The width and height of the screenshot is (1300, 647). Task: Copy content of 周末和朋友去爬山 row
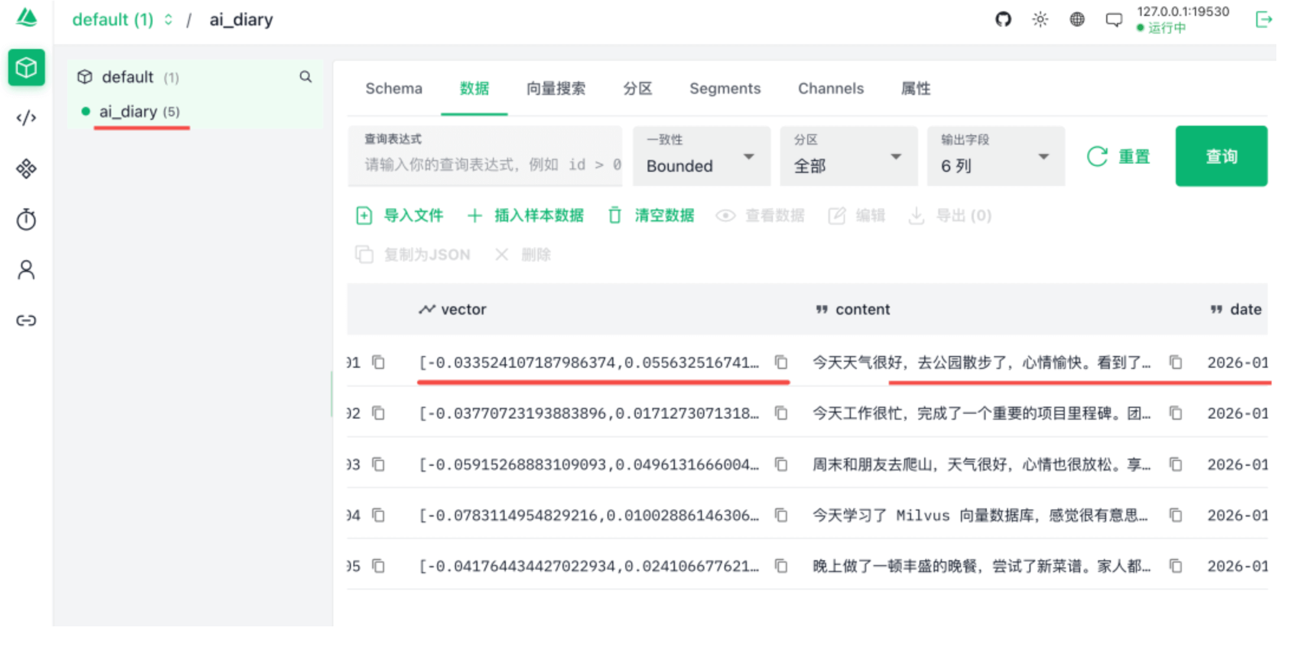click(x=1176, y=465)
